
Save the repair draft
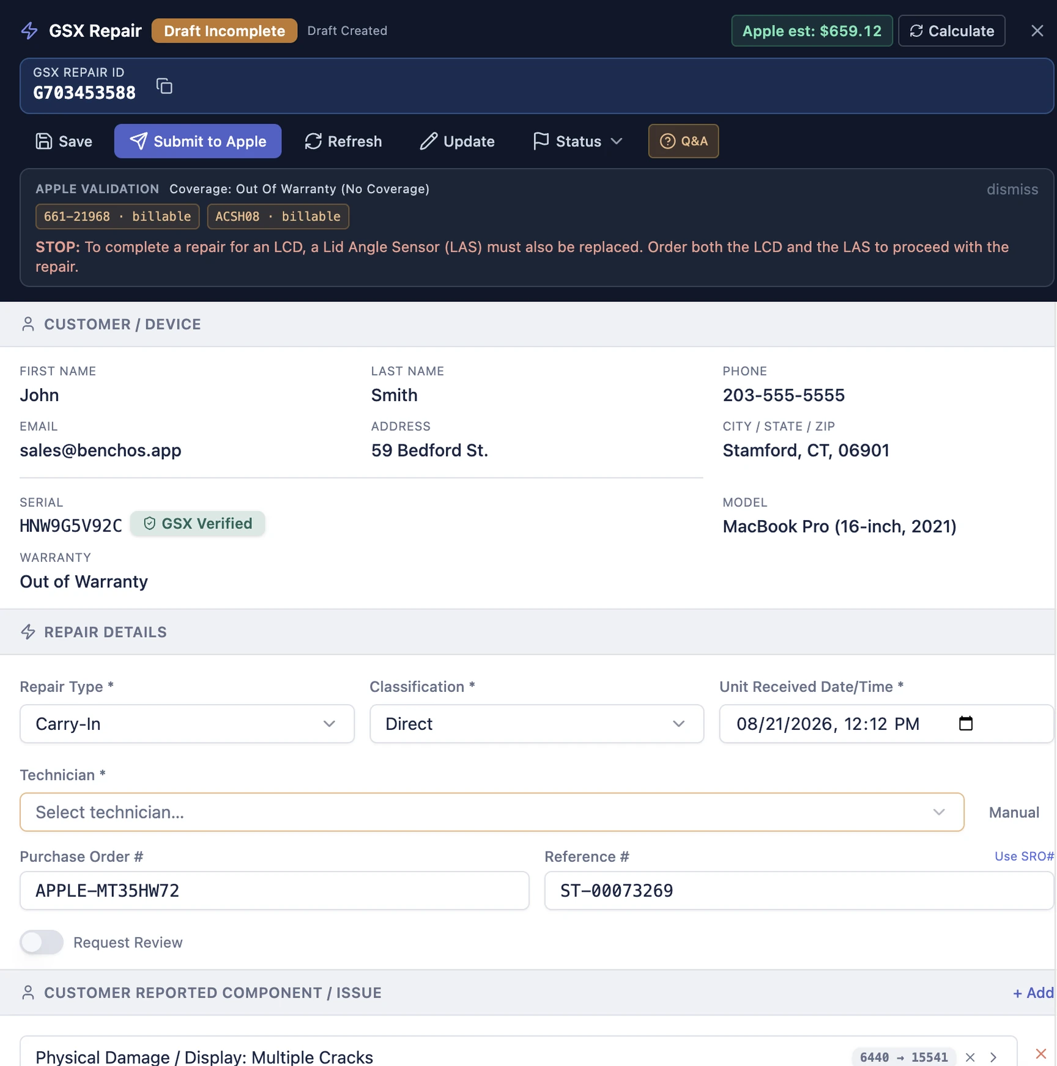64,141
